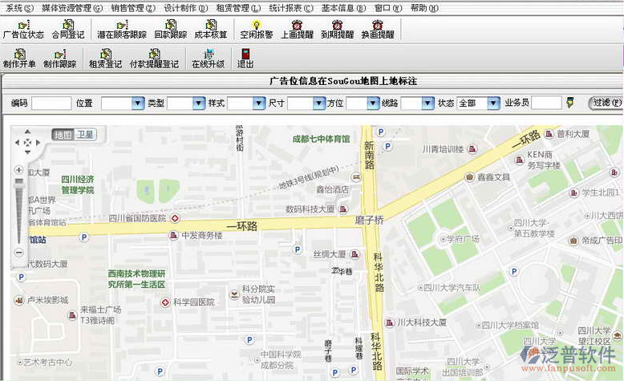Image resolution: width=624 pixels, height=381 pixels.
Task: Click the 过滤 filter button
Action: click(606, 103)
